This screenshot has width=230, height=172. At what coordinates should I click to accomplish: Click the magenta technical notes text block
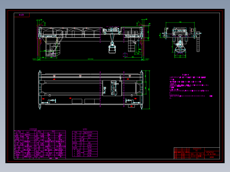(x=191, y=86)
